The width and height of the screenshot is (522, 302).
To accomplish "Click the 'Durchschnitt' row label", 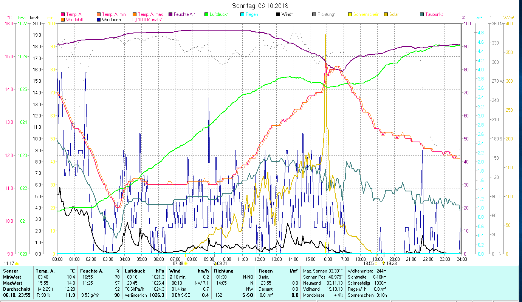I will click(x=16, y=289).
